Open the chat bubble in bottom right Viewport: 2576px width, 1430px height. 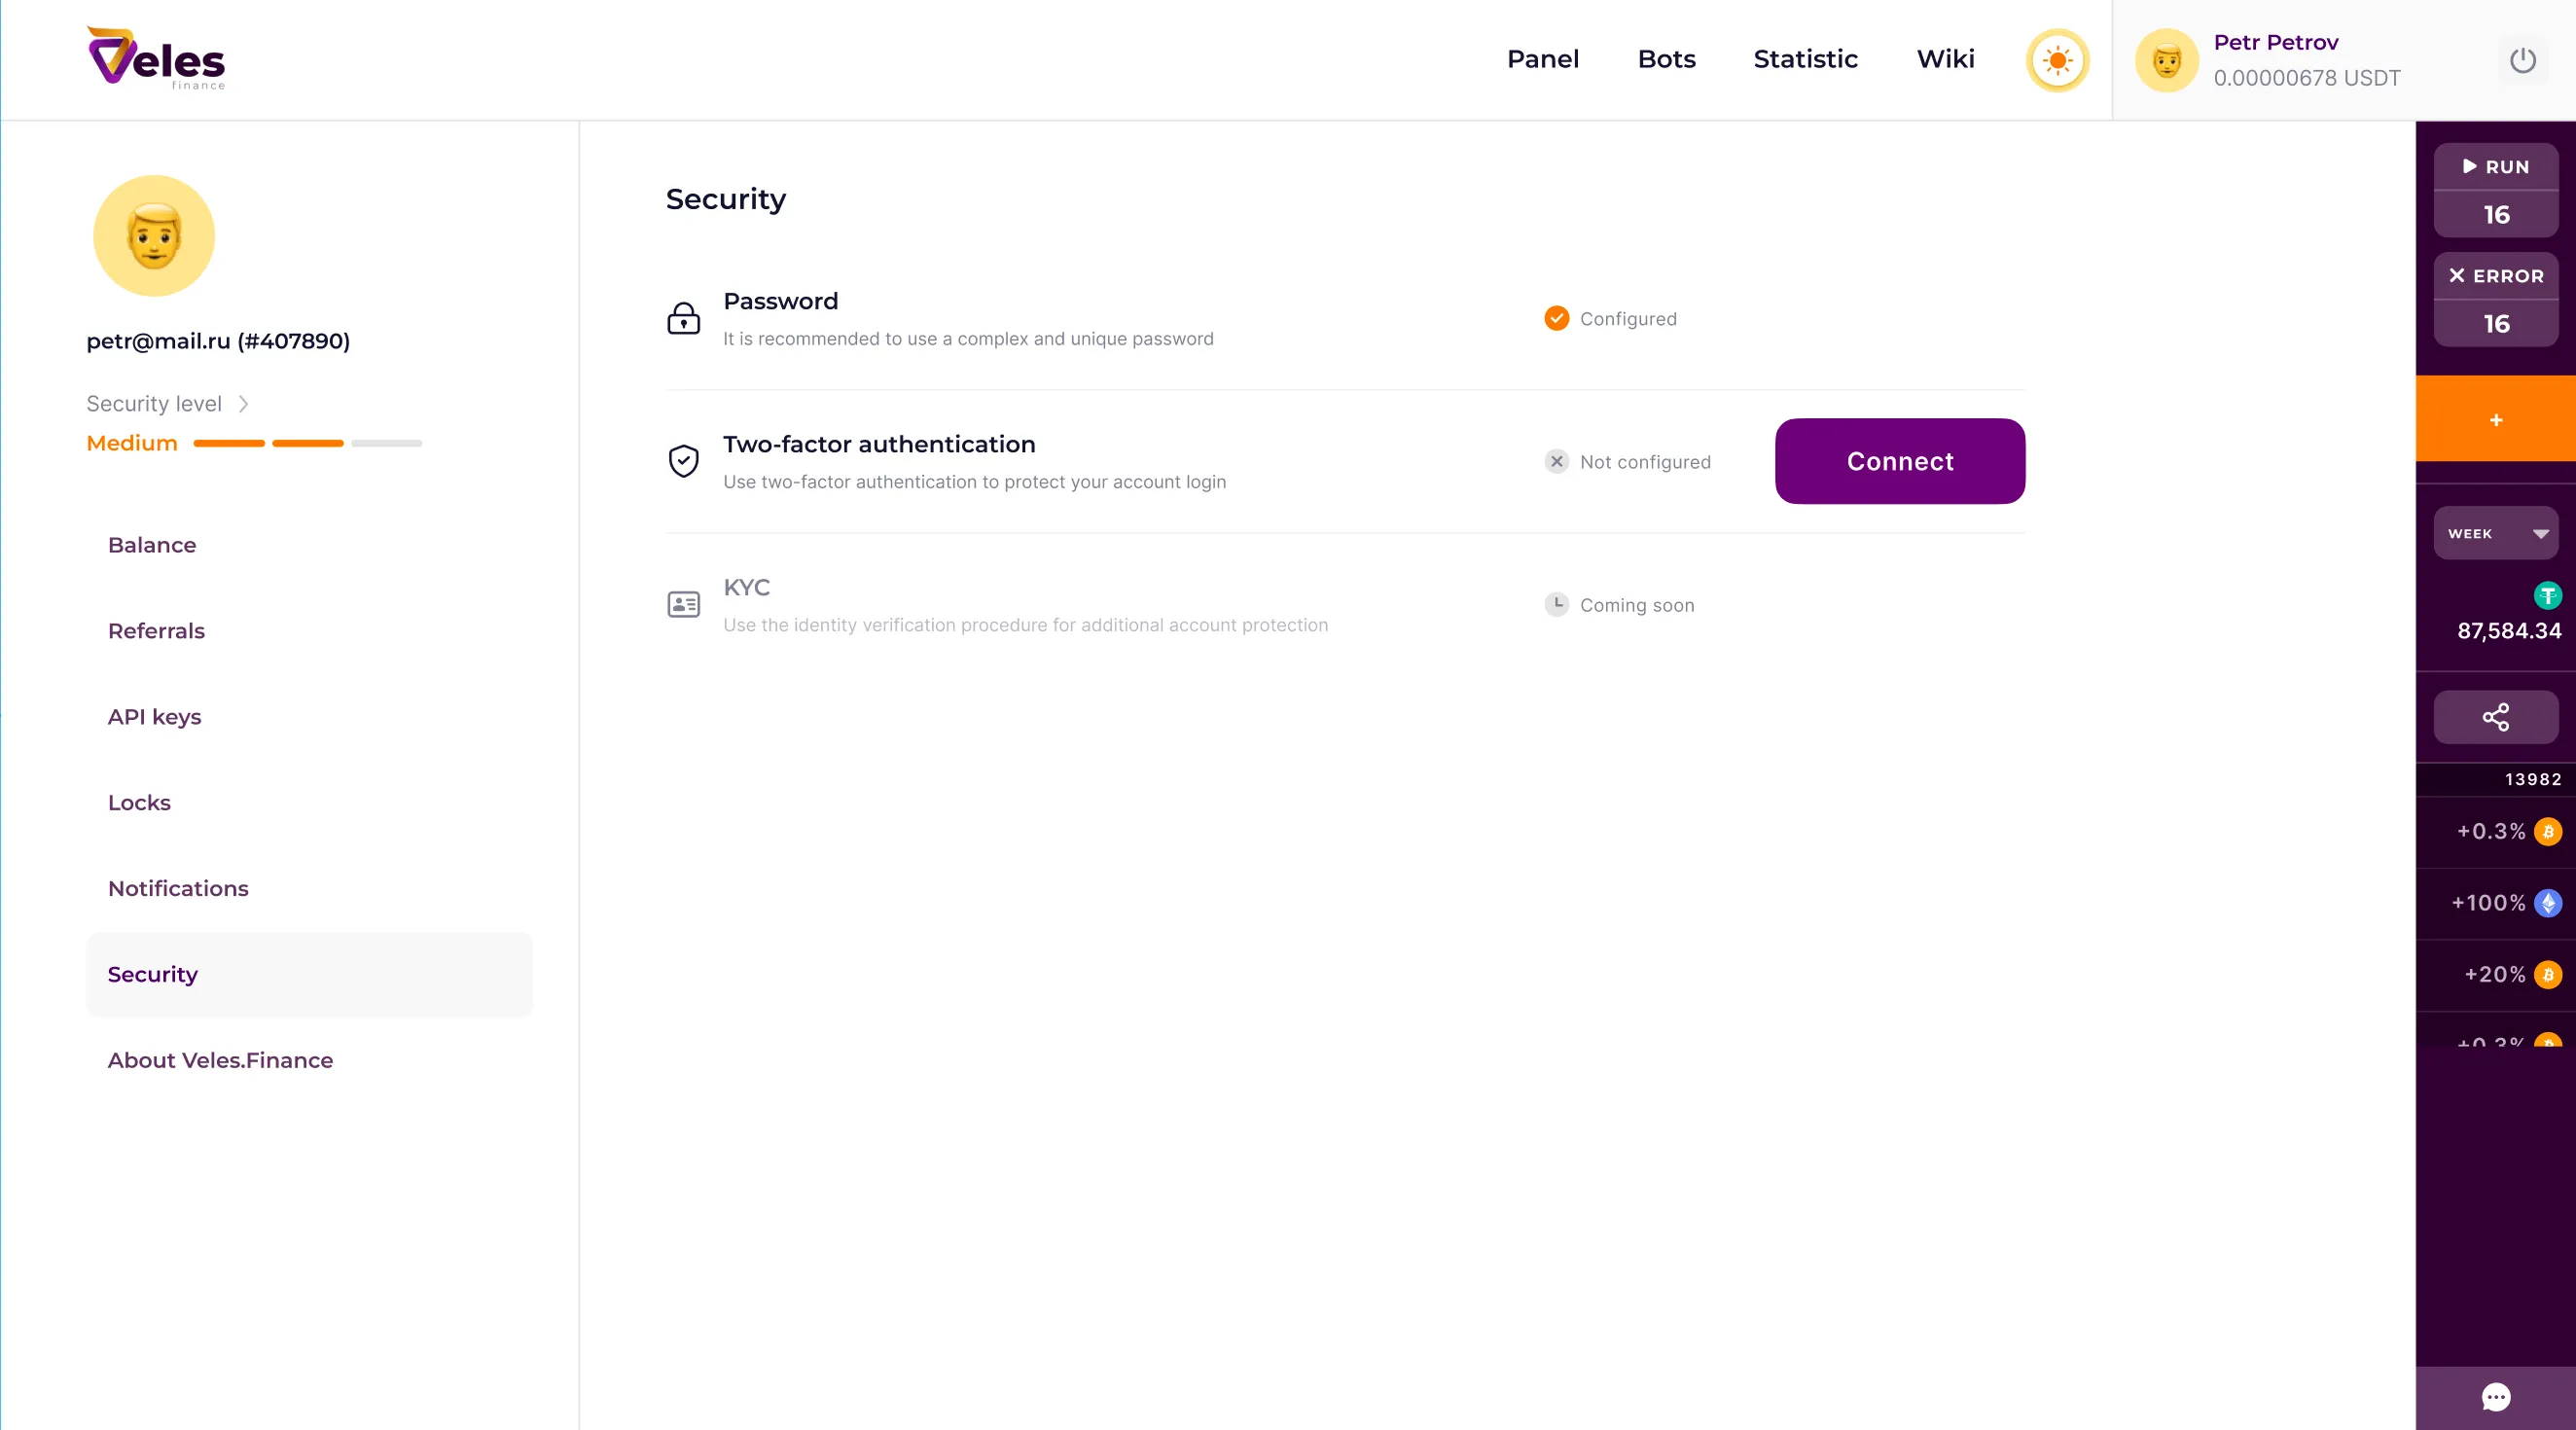(x=2494, y=1397)
